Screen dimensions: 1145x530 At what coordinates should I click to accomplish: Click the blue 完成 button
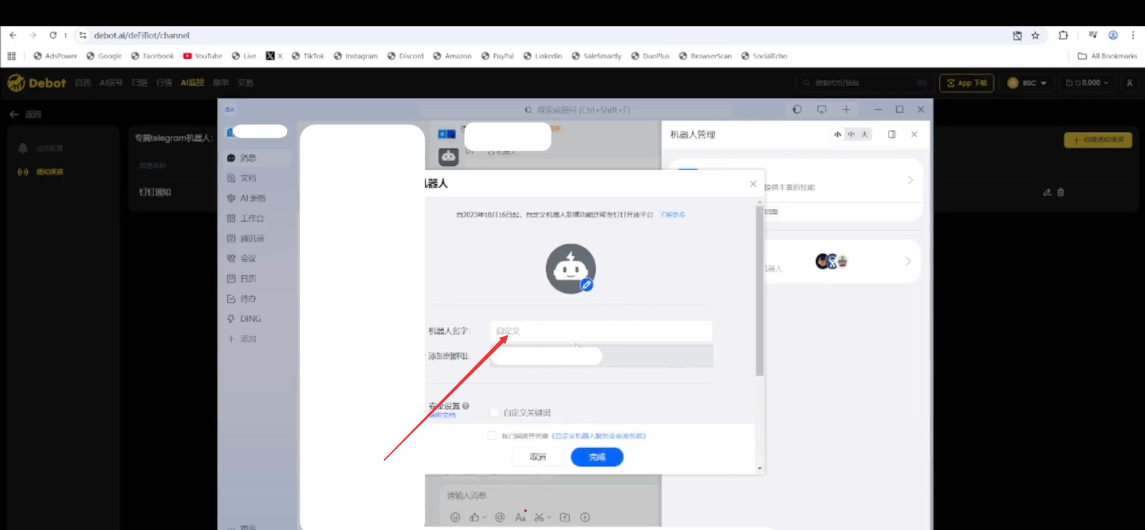(597, 457)
